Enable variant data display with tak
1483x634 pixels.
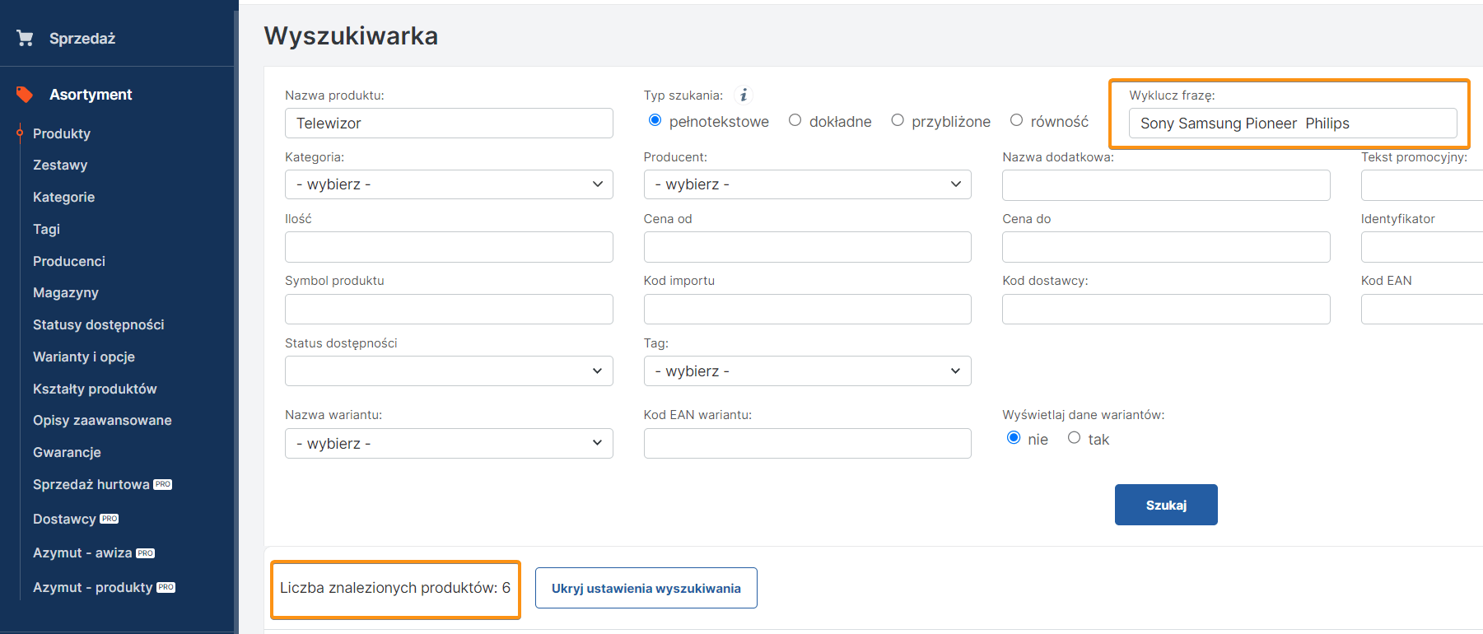click(x=1074, y=438)
